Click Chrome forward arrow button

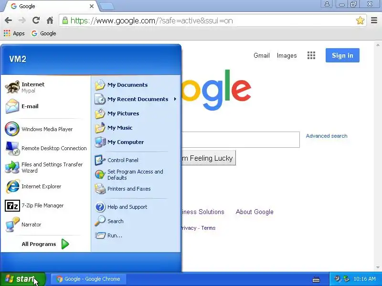point(22,20)
